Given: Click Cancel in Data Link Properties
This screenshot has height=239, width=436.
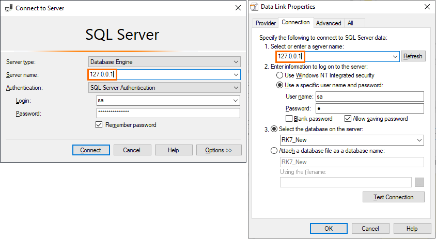Looking at the screenshot, I should coord(370,229).
